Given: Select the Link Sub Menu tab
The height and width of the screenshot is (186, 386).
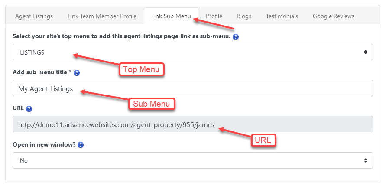Looking at the screenshot, I should pos(171,16).
